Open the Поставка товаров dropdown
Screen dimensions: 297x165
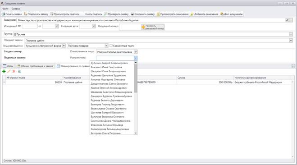[x=106, y=46]
